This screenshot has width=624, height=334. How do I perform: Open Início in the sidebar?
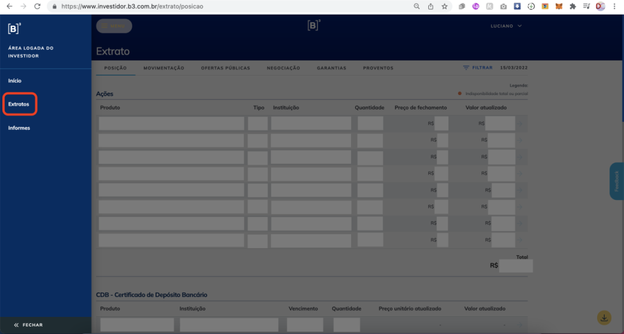pyautogui.click(x=15, y=81)
